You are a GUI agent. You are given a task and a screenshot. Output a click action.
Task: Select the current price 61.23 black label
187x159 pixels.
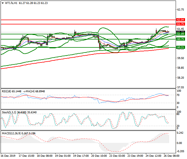click(x=180, y=32)
